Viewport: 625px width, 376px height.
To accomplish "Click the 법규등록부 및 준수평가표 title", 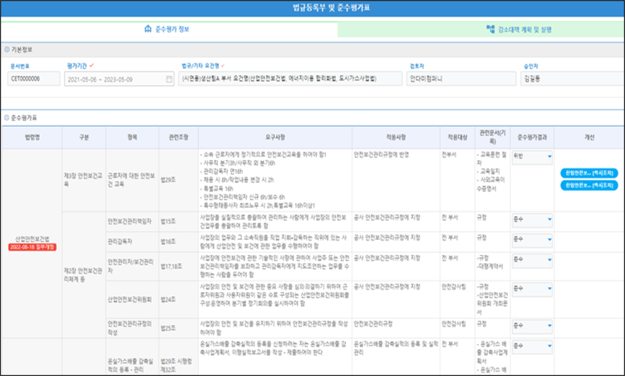I will tap(331, 8).
